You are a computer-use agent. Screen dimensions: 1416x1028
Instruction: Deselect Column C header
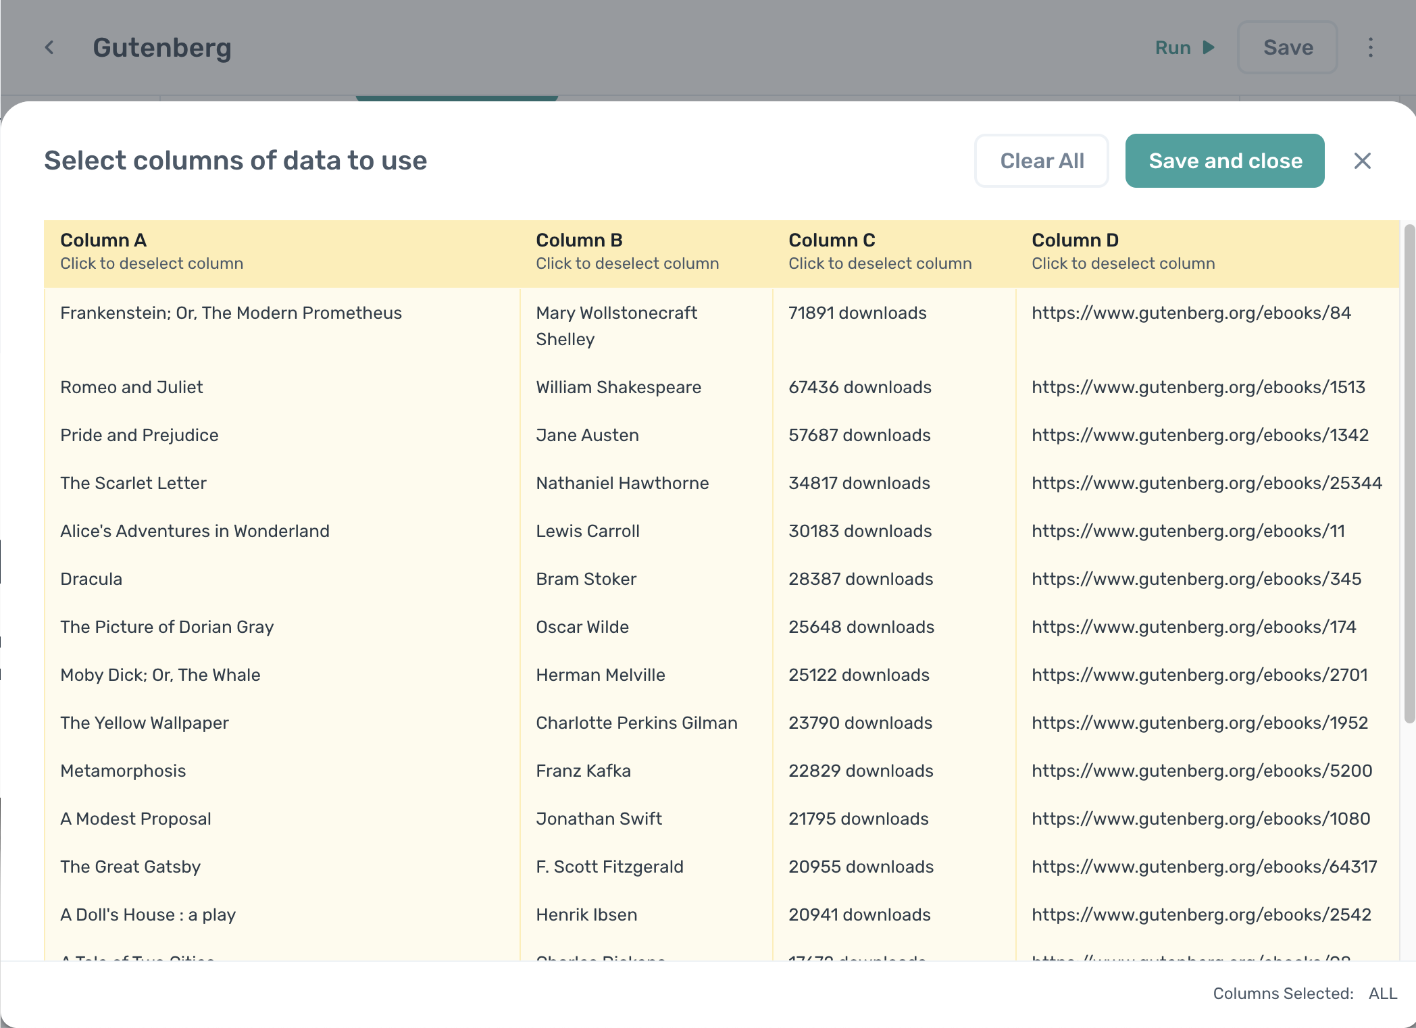tap(894, 253)
